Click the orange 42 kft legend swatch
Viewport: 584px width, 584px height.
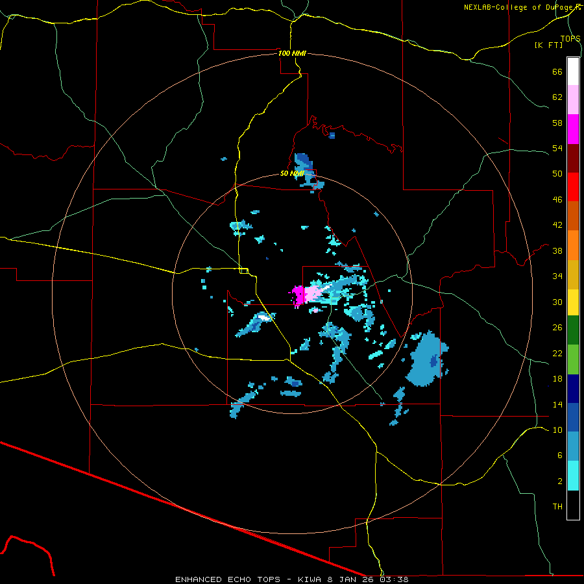(x=573, y=245)
